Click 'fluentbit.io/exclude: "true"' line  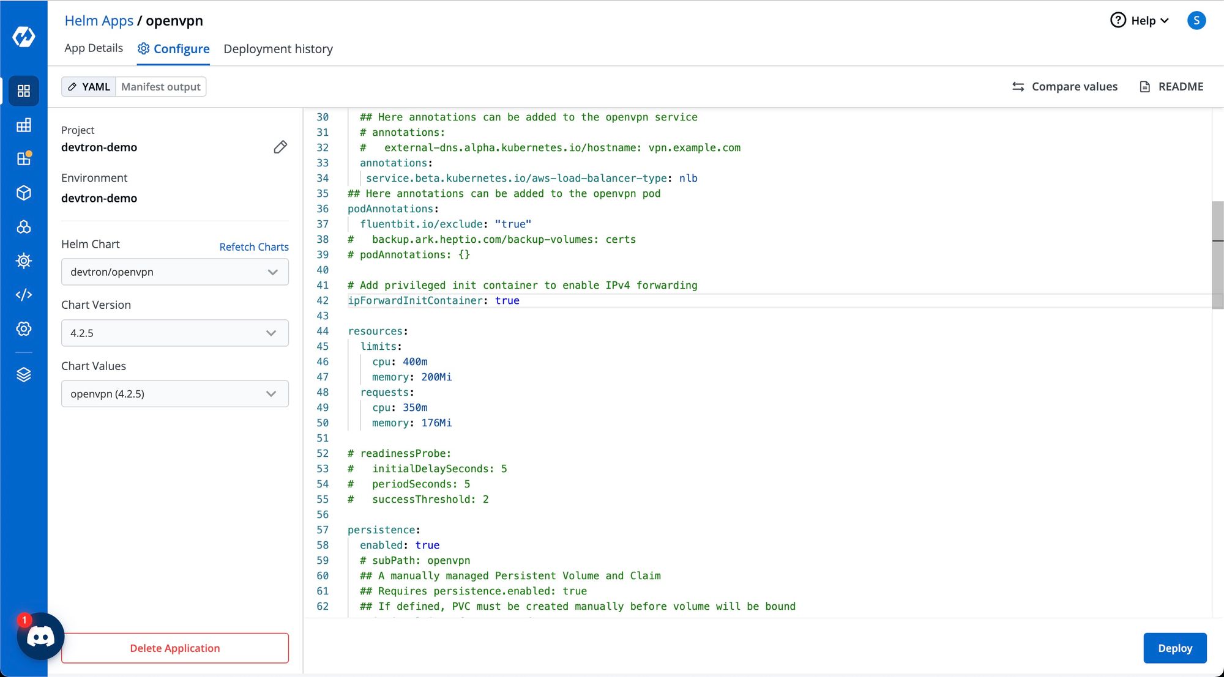coord(446,224)
